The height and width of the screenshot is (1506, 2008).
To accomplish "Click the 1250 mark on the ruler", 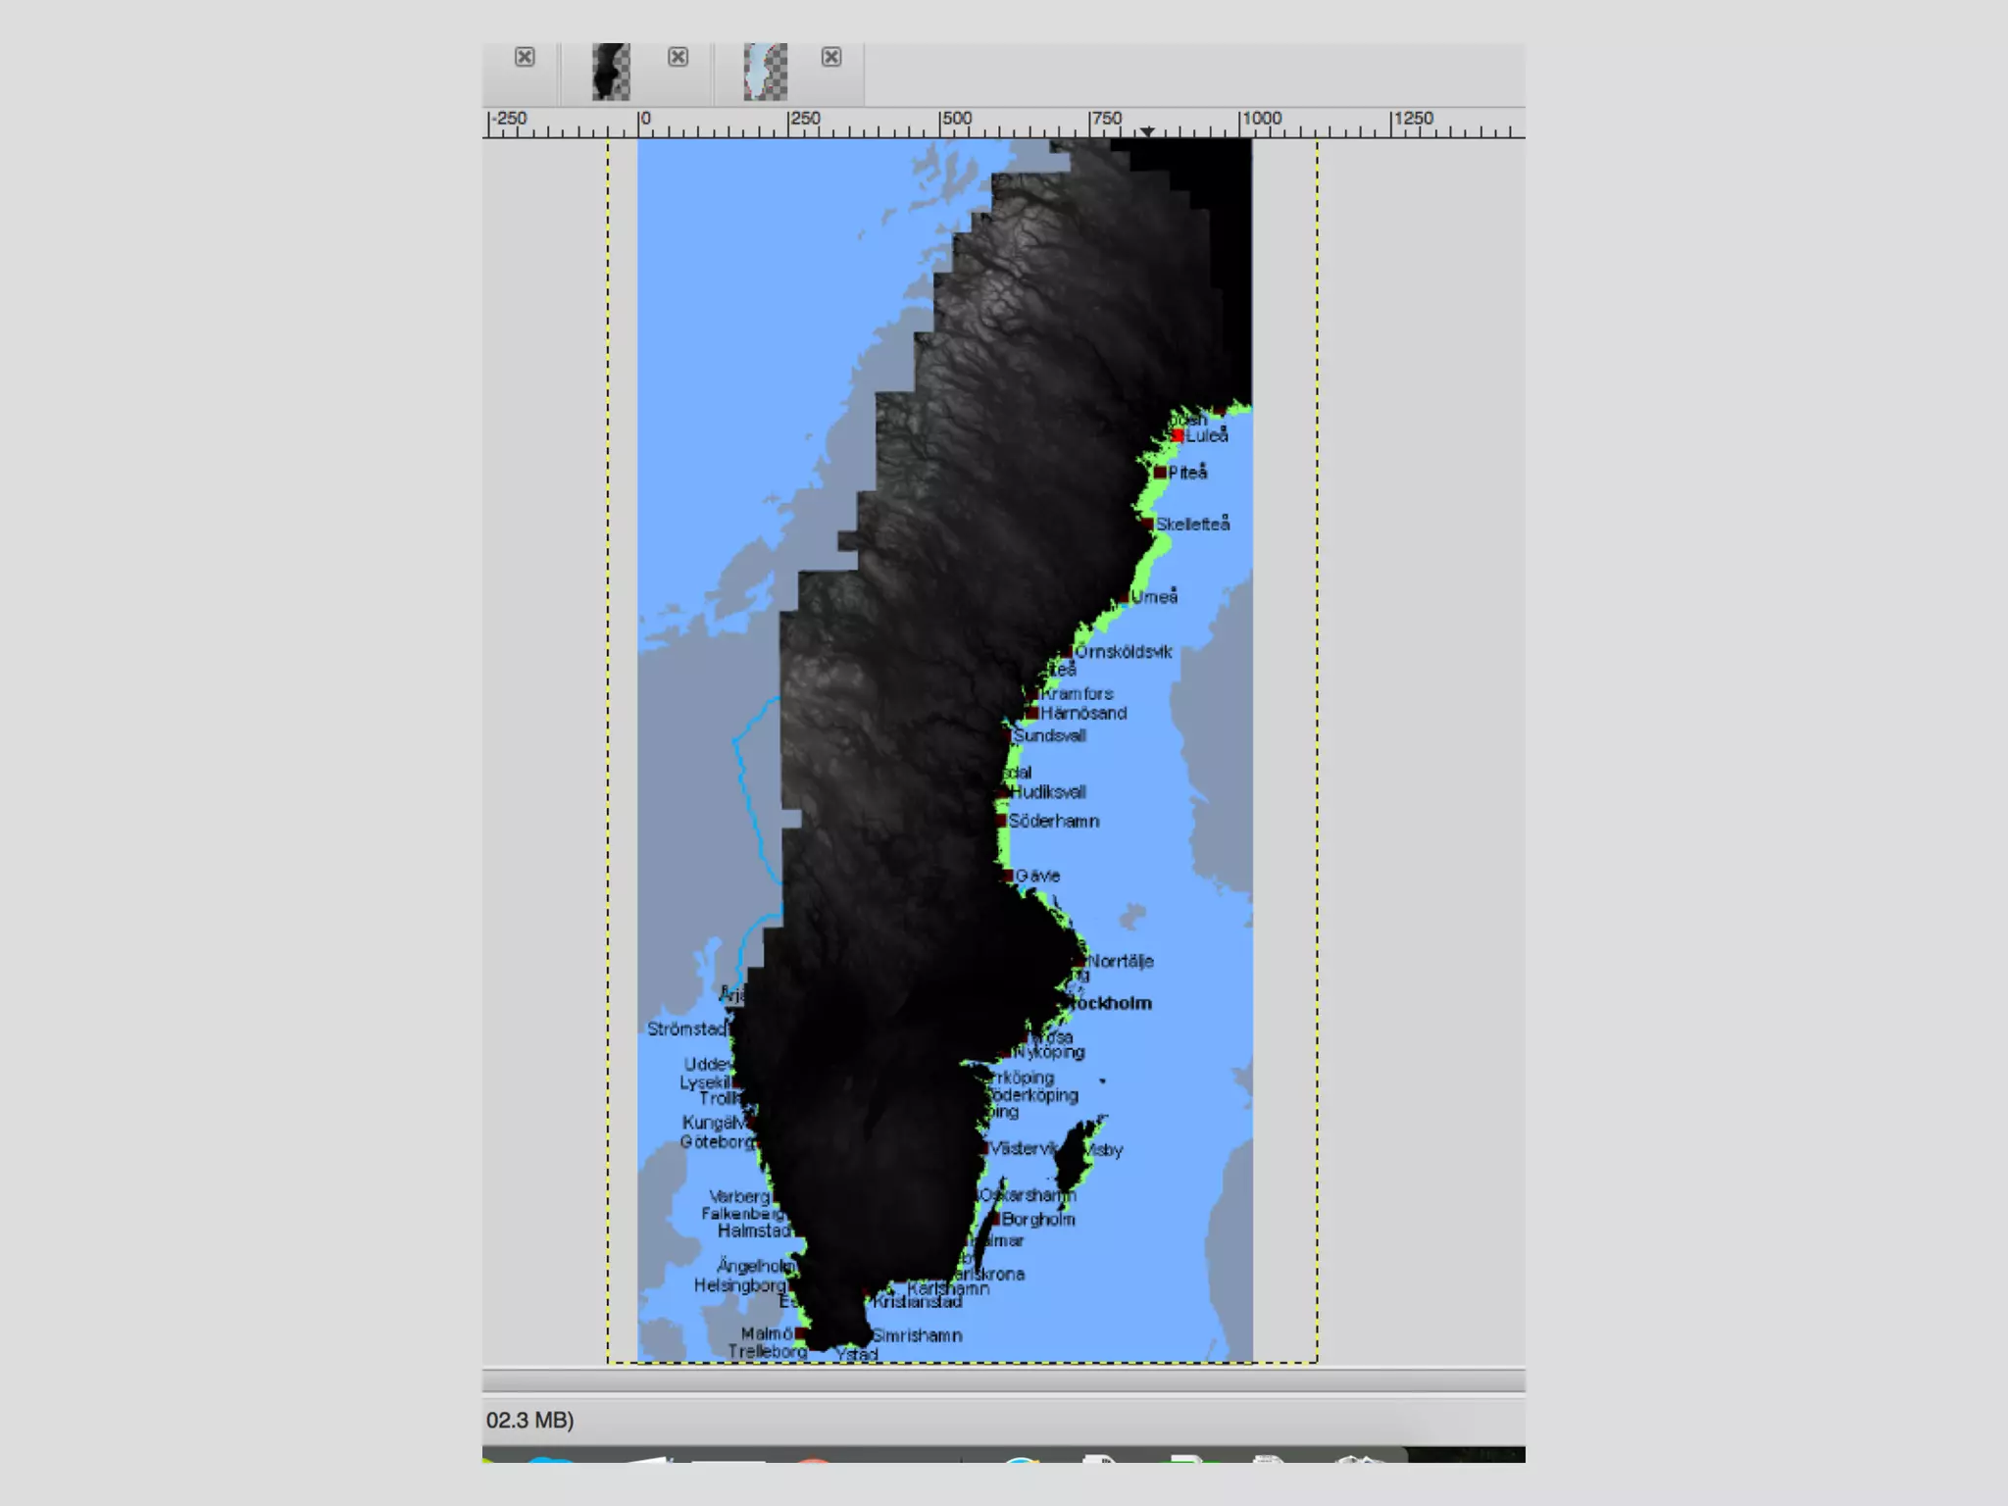I will pyautogui.click(x=1413, y=120).
